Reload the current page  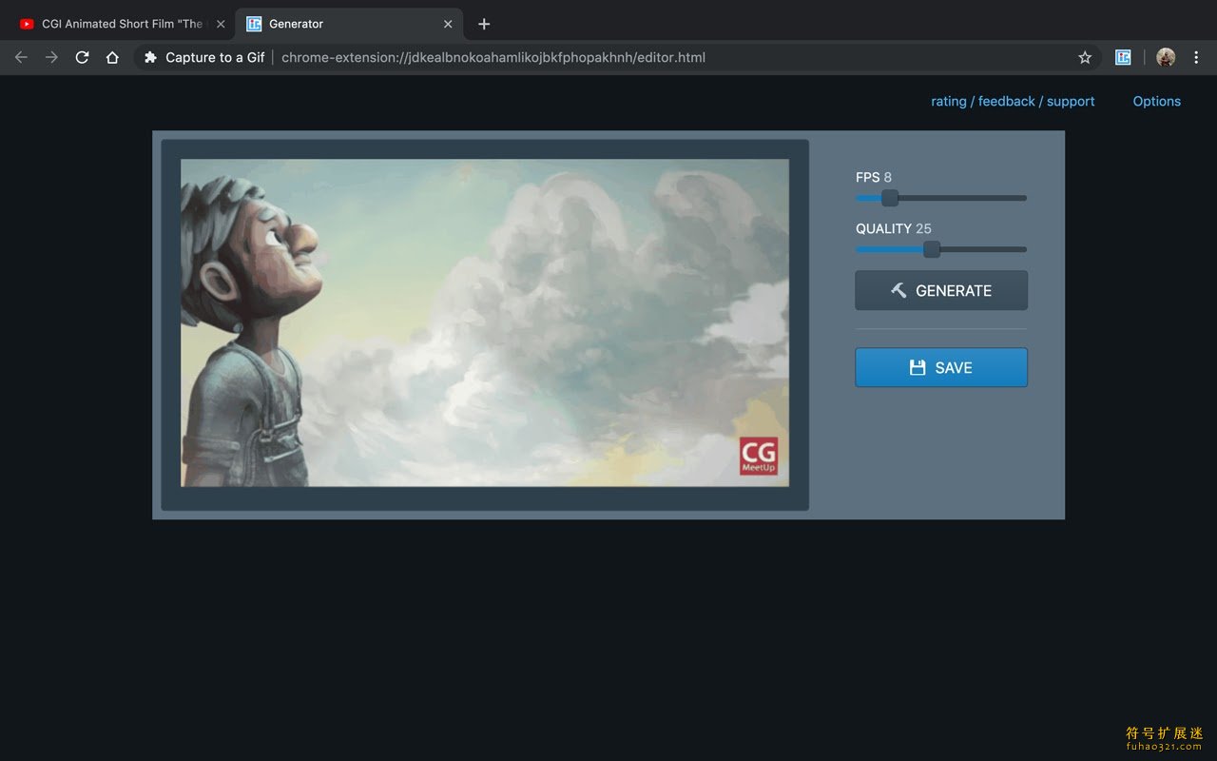click(82, 57)
